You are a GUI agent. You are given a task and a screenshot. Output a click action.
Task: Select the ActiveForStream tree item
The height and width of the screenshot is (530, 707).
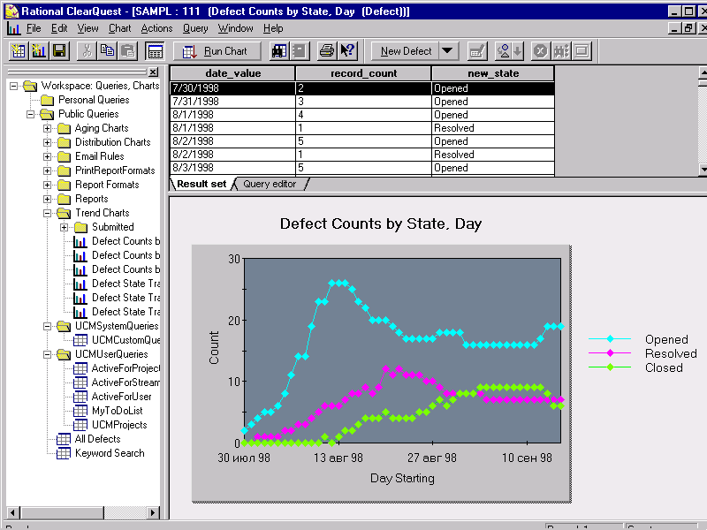125,382
